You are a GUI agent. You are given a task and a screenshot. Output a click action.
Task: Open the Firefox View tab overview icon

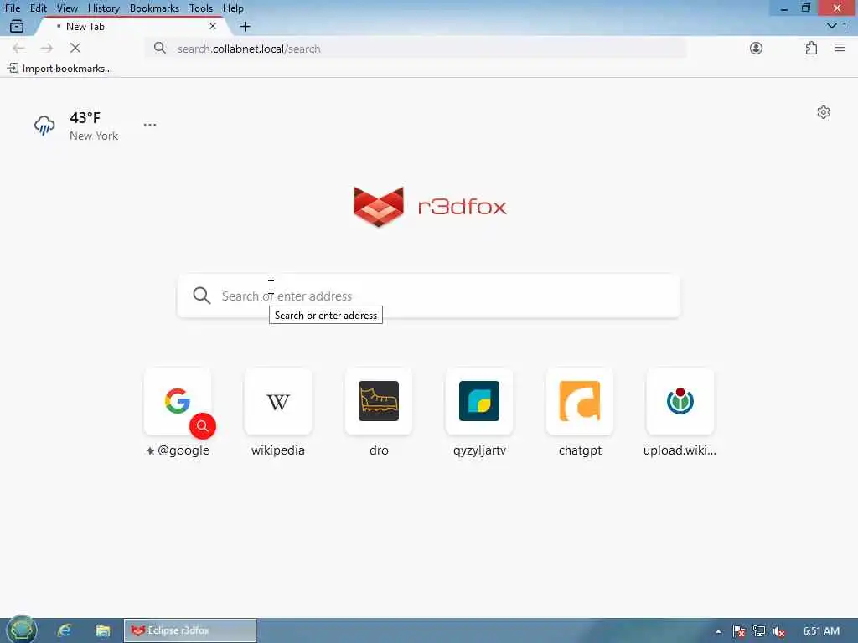pos(17,26)
